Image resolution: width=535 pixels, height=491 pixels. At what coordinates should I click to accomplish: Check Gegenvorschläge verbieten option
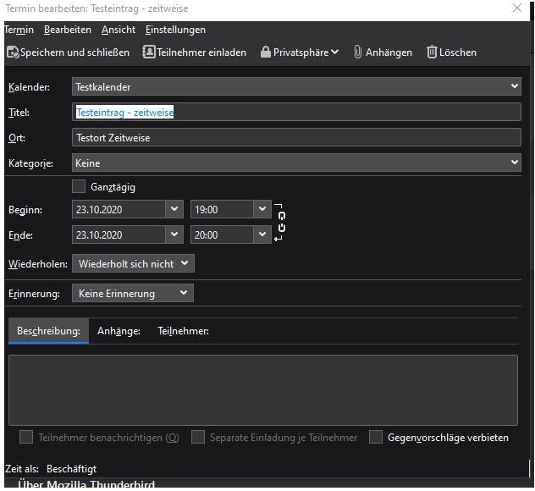tap(376, 437)
